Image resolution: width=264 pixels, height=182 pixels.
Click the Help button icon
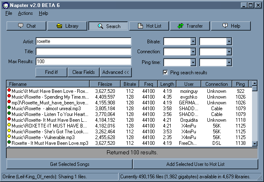click(x=225, y=26)
